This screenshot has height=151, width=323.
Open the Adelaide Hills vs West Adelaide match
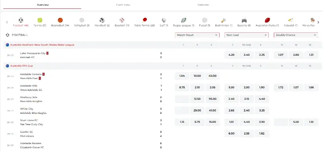tap(31, 88)
